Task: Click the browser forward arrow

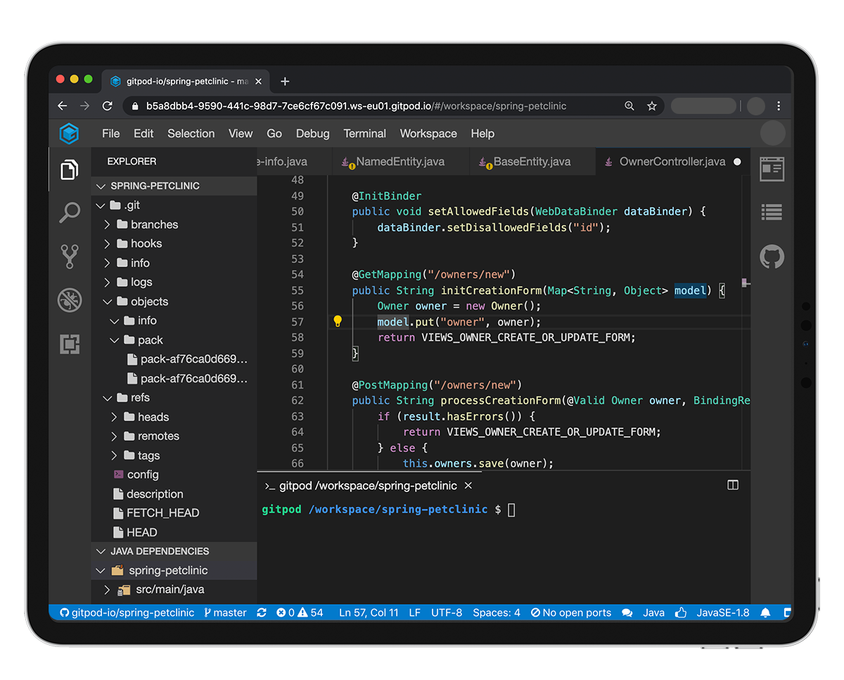Action: (85, 106)
